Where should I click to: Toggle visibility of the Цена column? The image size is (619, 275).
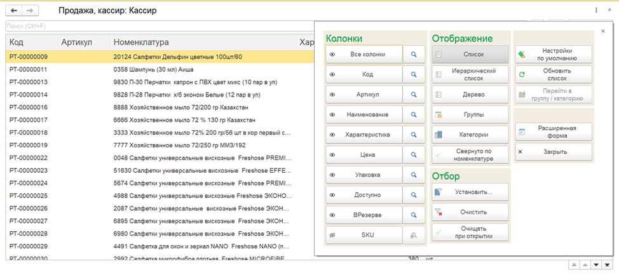[364, 155]
